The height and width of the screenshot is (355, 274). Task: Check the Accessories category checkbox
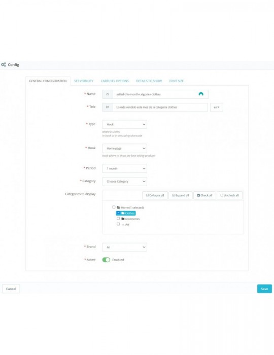(x=118, y=219)
